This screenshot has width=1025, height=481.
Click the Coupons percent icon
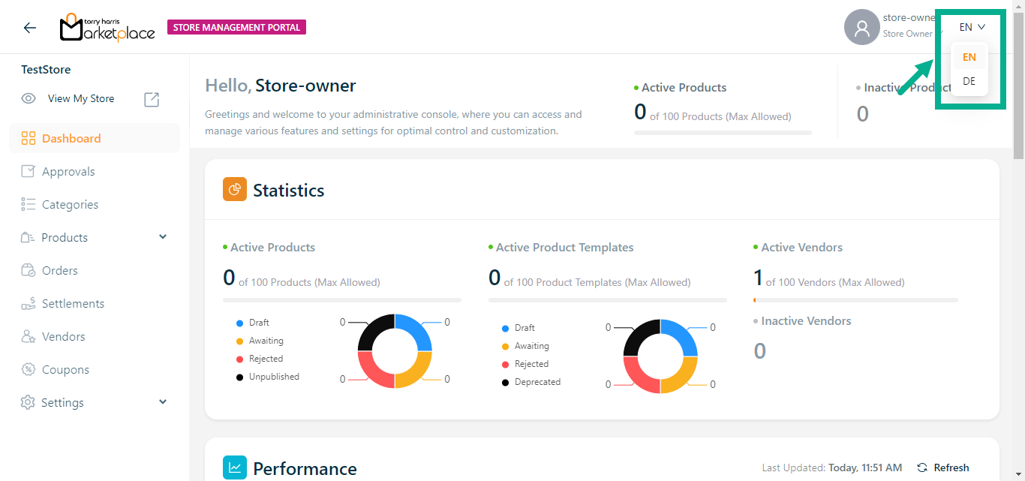click(x=29, y=369)
